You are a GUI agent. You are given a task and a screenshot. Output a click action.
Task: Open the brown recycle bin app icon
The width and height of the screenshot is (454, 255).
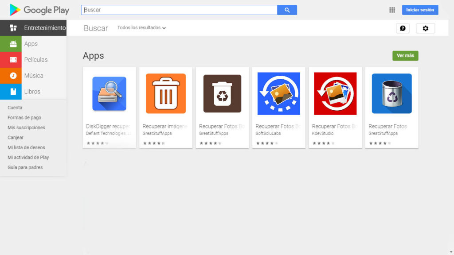tap(222, 93)
